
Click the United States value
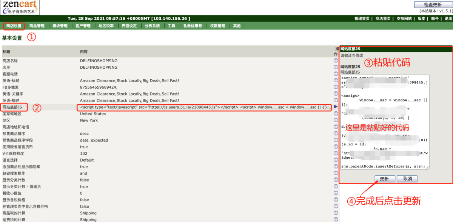coord(93,114)
